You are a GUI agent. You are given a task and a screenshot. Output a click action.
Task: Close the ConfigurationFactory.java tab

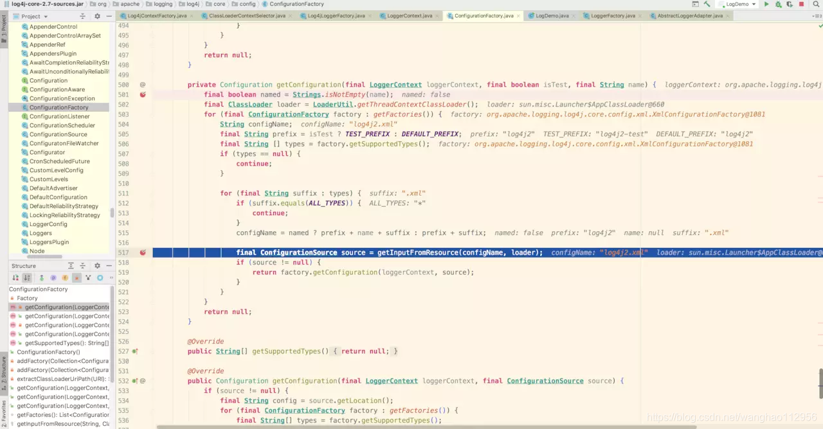[x=520, y=15]
